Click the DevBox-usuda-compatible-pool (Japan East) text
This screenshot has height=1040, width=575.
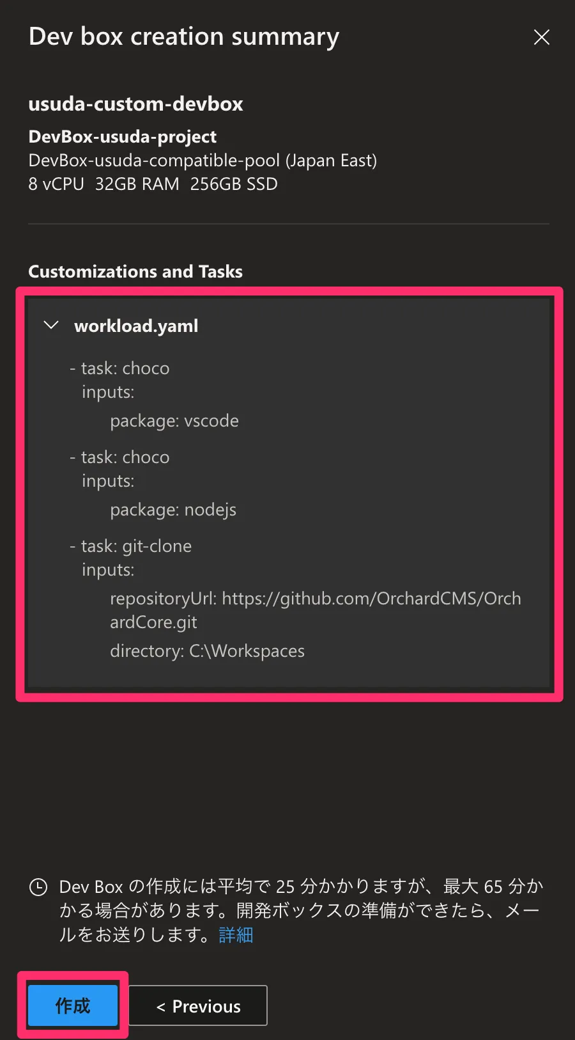pyautogui.click(x=203, y=160)
